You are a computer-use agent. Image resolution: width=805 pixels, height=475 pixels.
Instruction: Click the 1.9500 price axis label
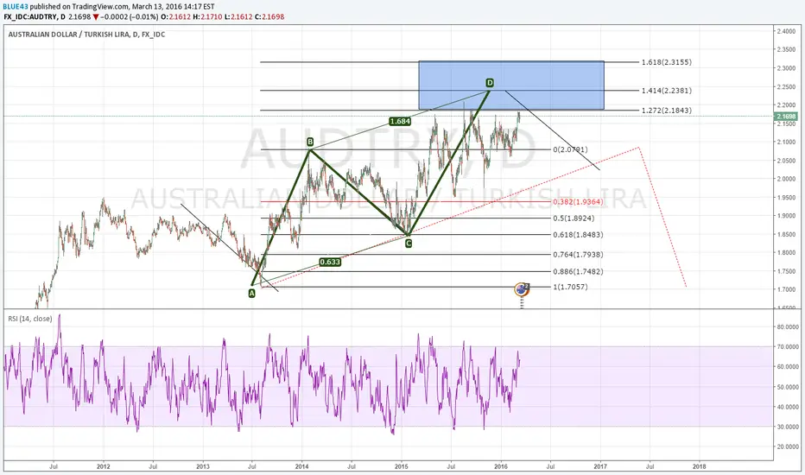tap(787, 198)
